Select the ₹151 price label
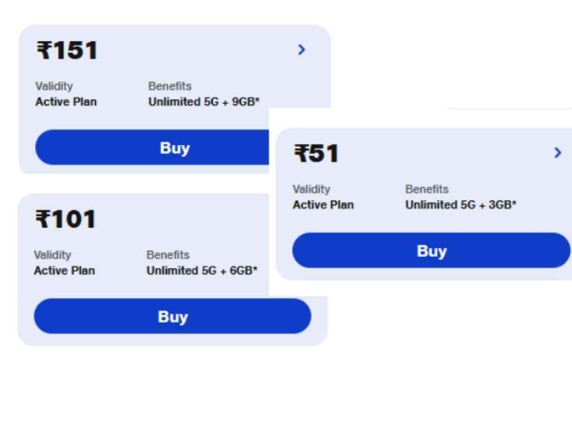 (x=65, y=50)
